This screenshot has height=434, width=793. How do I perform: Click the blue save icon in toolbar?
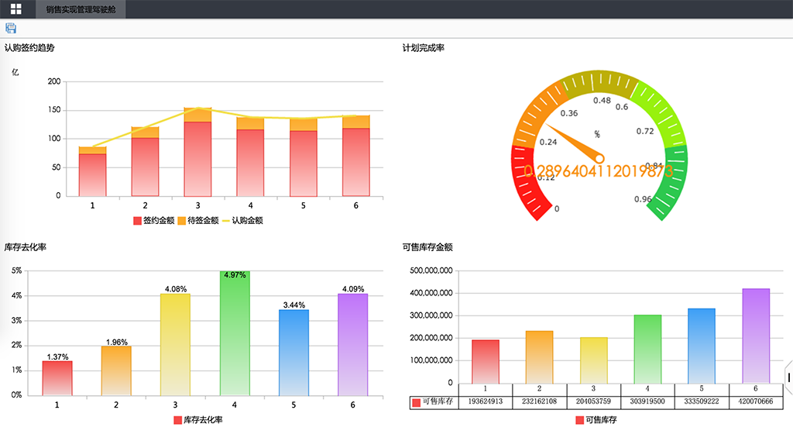tap(11, 29)
